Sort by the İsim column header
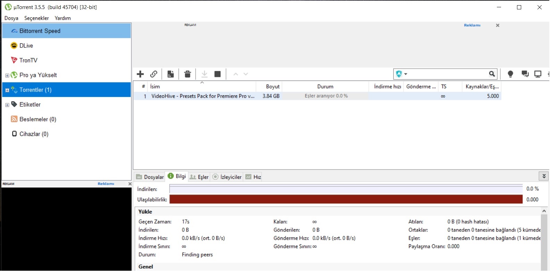The image size is (550, 271). coord(202,86)
